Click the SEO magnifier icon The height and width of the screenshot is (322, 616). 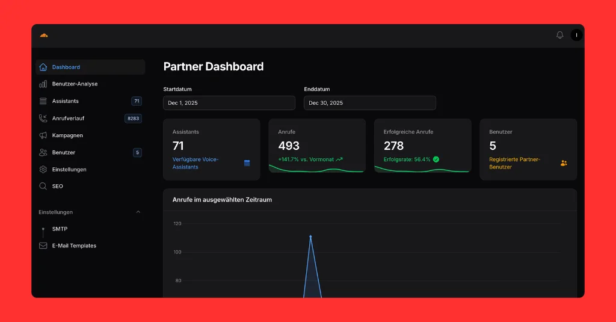pos(43,187)
